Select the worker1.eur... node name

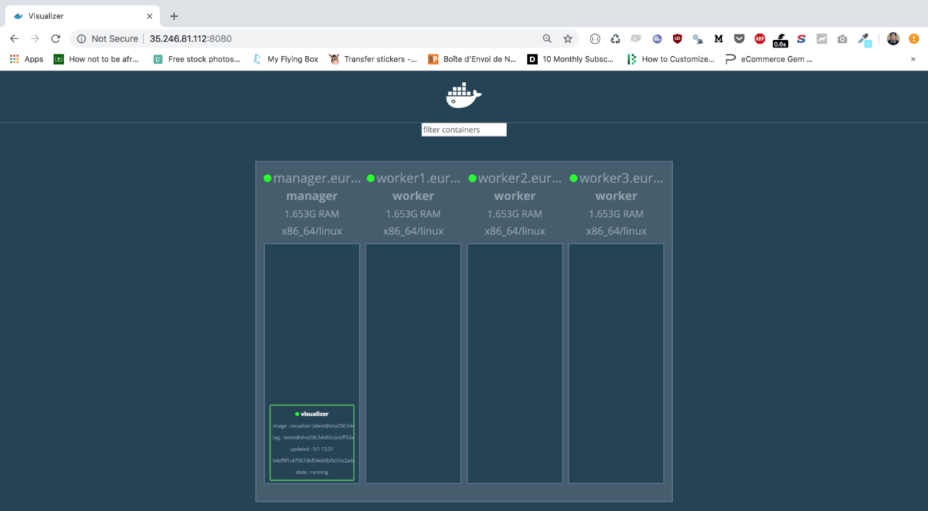[418, 178]
